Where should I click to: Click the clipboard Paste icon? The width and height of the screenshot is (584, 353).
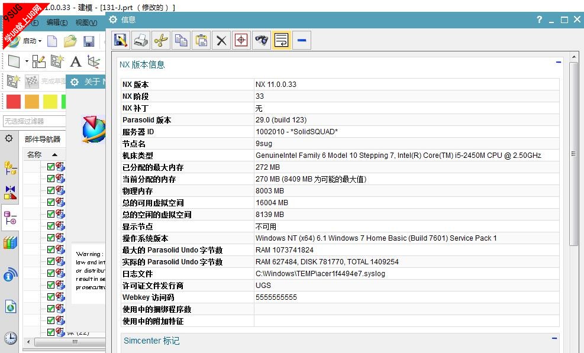201,40
